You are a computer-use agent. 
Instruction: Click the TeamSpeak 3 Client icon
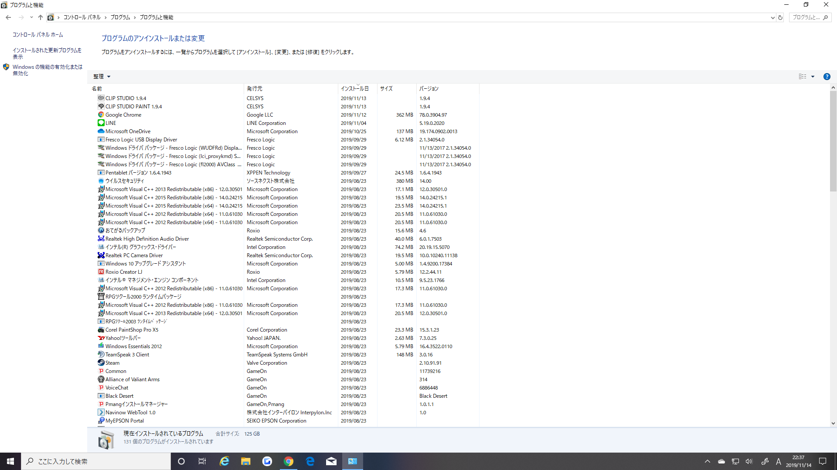pyautogui.click(x=101, y=355)
